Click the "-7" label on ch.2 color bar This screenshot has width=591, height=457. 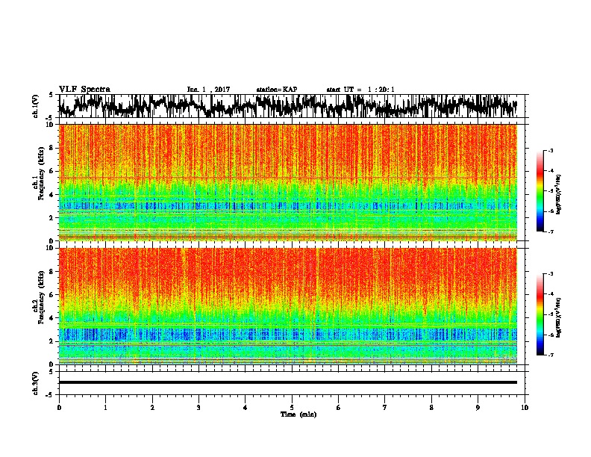550,355
